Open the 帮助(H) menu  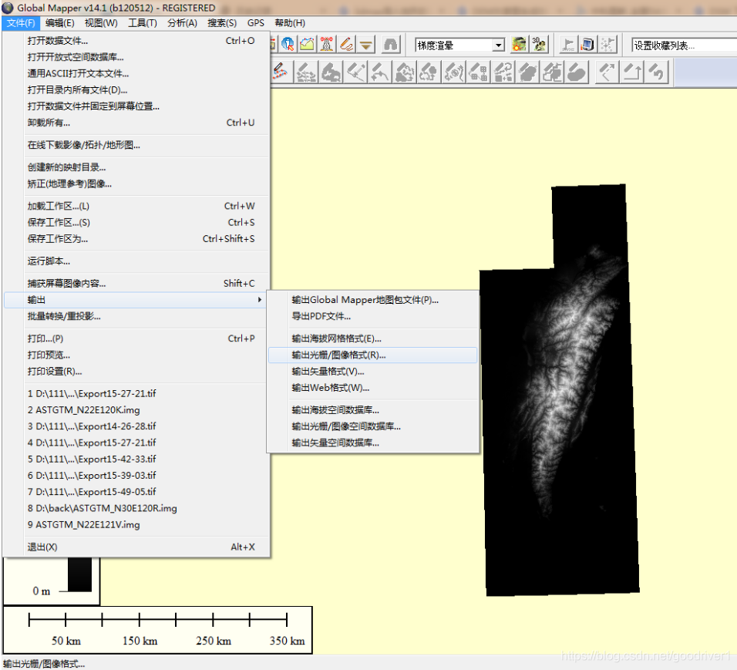[x=290, y=23]
